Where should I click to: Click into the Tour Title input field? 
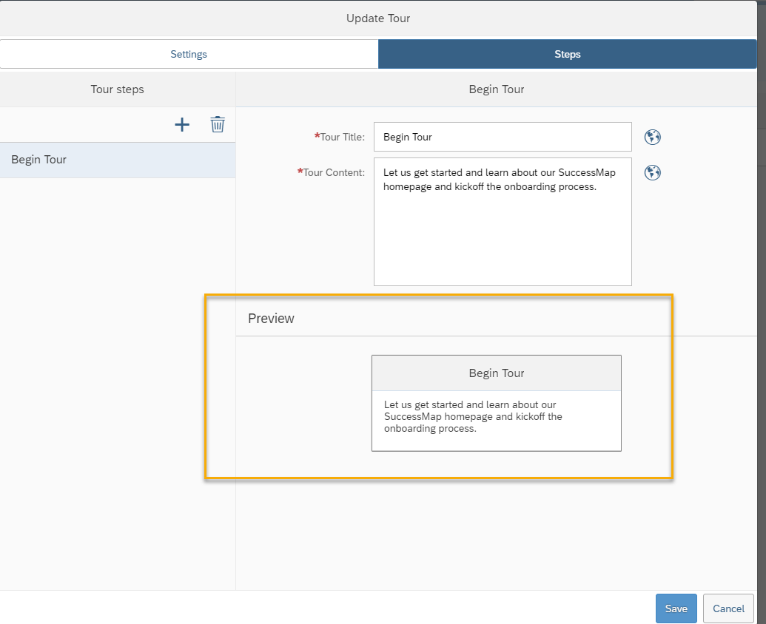tap(503, 137)
